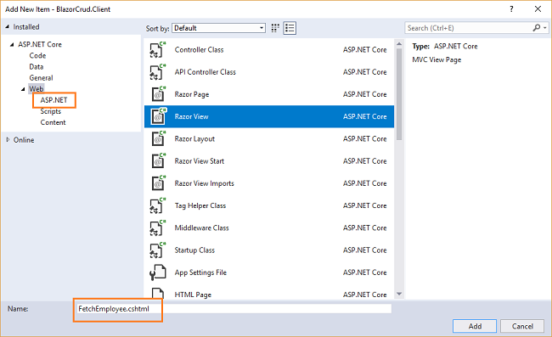The height and width of the screenshot is (337, 552).
Task: Select the "Razor View" highlighted row text
Action: 191,116
